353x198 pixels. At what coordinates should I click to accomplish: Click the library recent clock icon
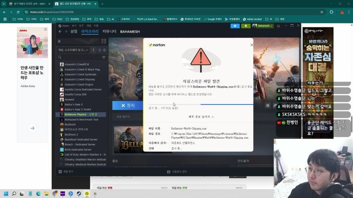point(99,50)
